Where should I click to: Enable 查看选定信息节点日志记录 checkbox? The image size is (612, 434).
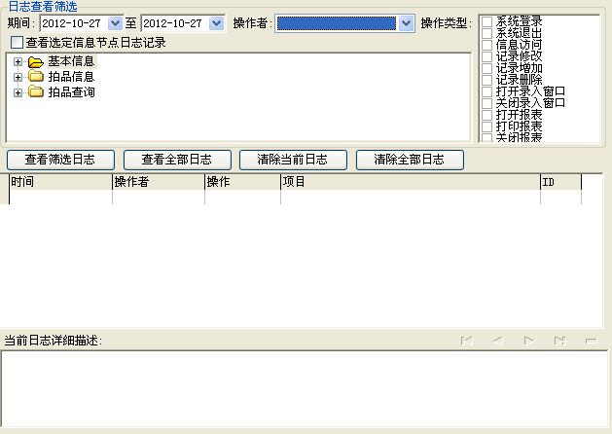click(x=18, y=42)
